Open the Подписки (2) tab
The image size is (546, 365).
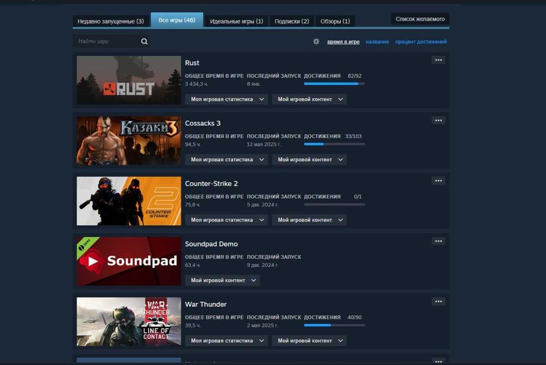(292, 21)
